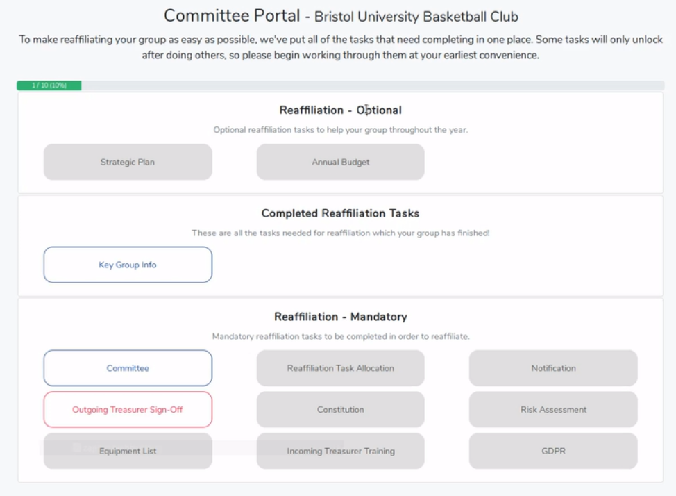Image resolution: width=676 pixels, height=496 pixels.
Task: Open the Reaffiliation Task Allocation task
Action: (341, 367)
